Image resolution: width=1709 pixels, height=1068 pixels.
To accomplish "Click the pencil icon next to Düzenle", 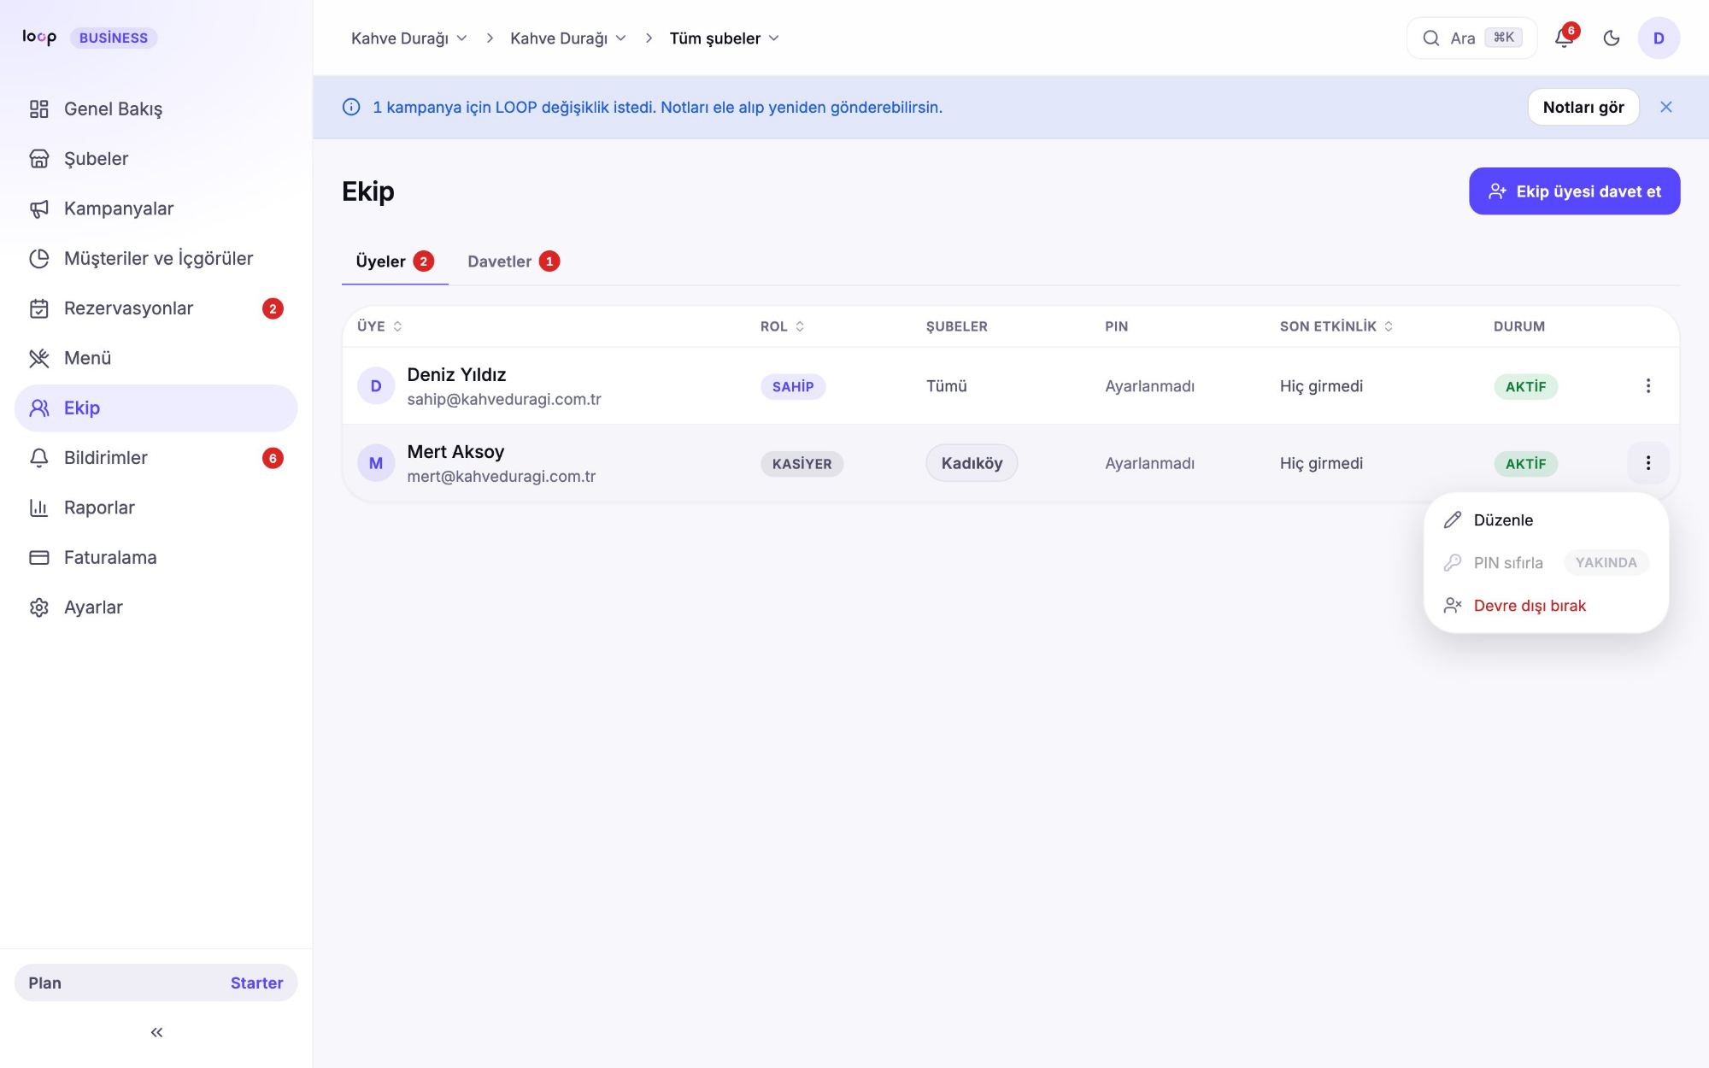I will coord(1453,520).
